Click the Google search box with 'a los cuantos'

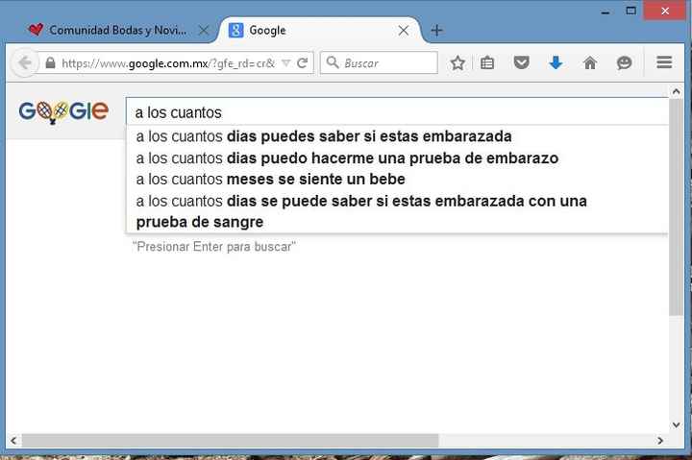coord(397,112)
